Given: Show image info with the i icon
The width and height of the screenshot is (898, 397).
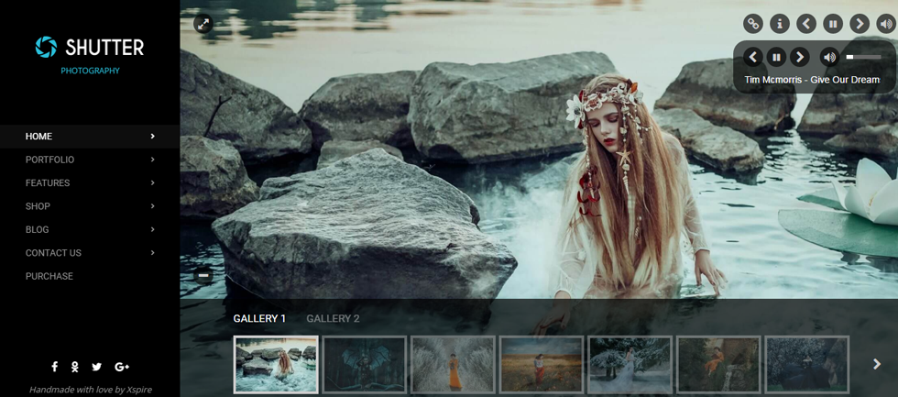Looking at the screenshot, I should pyautogui.click(x=780, y=24).
